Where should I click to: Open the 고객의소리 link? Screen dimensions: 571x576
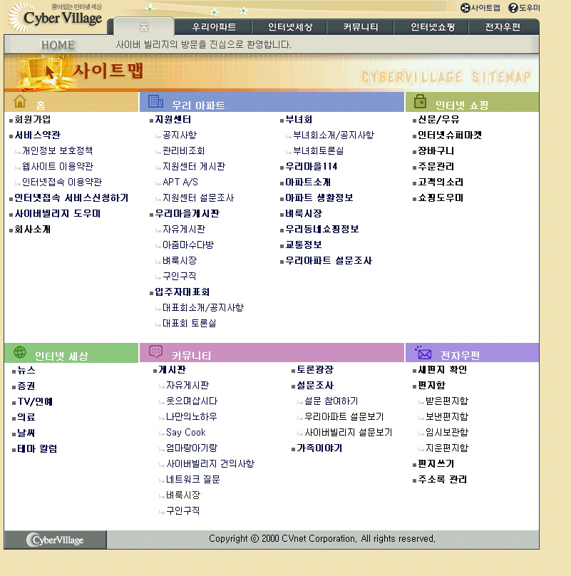(x=441, y=182)
